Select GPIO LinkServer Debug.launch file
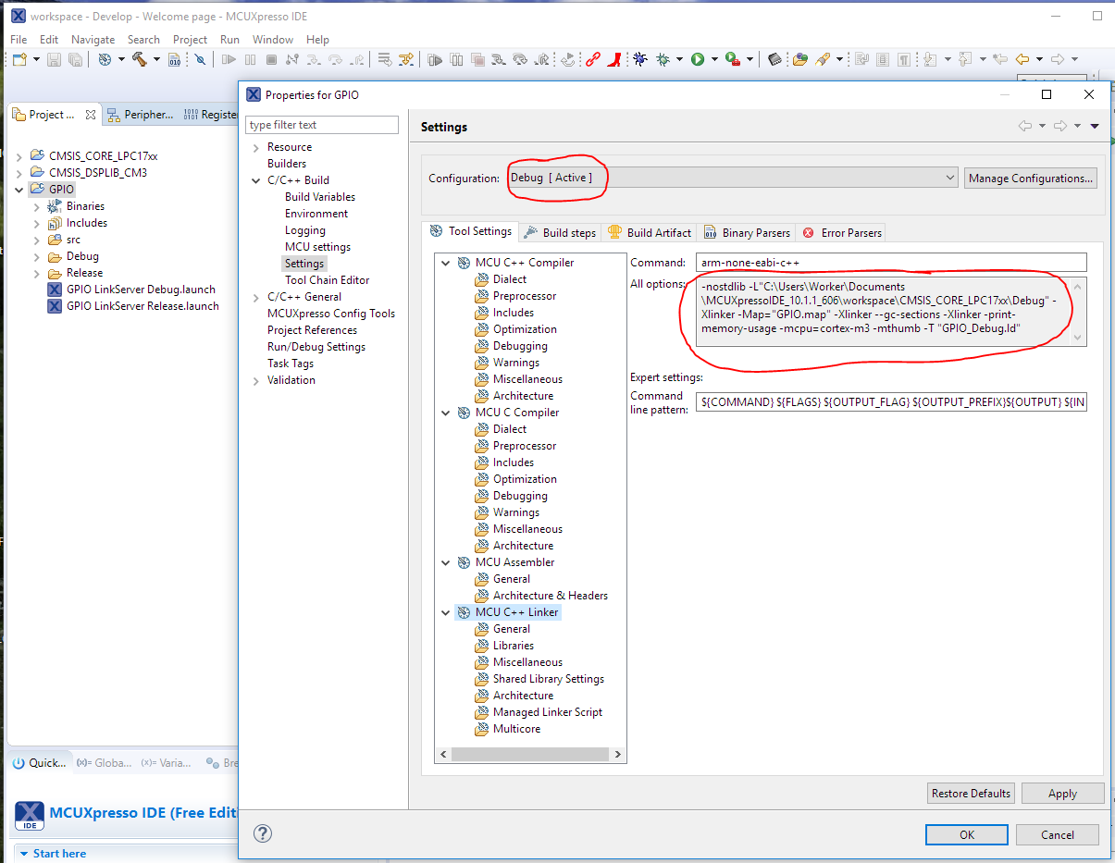Viewport: 1115px width, 863px height. (x=141, y=290)
